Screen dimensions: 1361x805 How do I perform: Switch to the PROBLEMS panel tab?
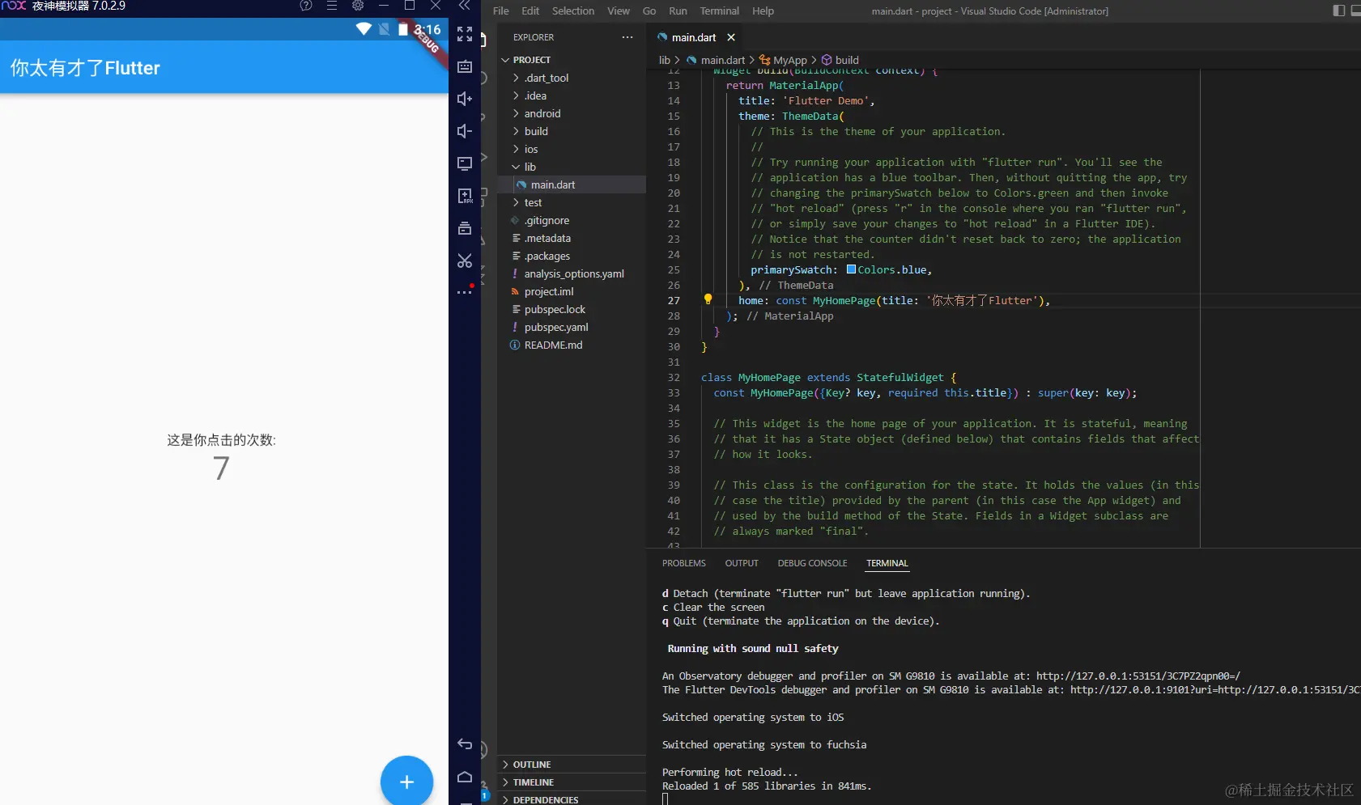pyautogui.click(x=684, y=563)
